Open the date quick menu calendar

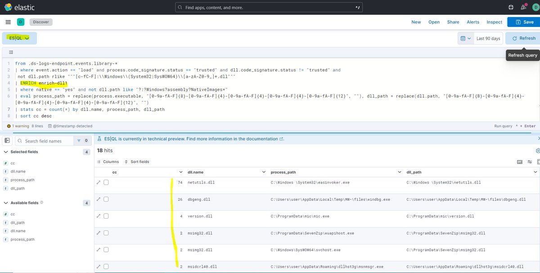tap(465, 39)
